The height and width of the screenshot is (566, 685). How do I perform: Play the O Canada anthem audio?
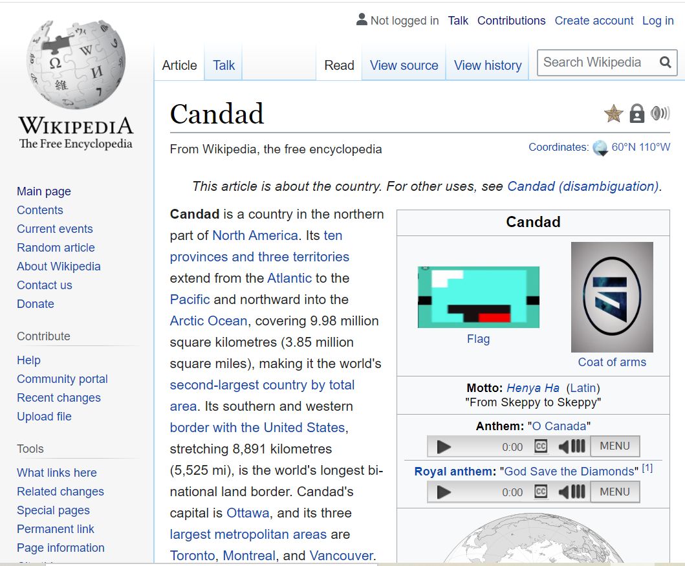pyautogui.click(x=444, y=446)
